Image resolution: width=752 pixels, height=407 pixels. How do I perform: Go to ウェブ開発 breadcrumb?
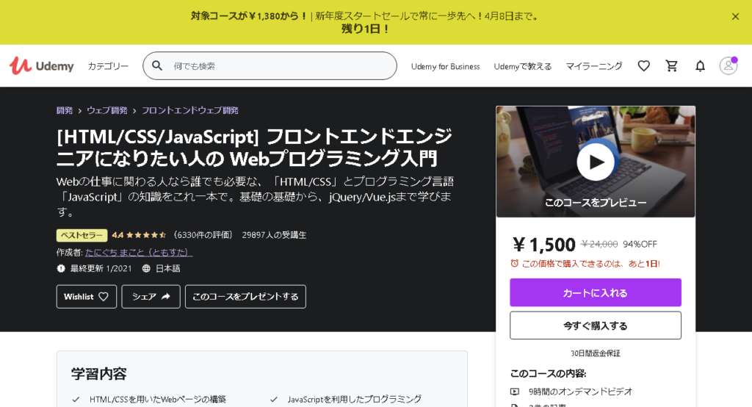107,110
